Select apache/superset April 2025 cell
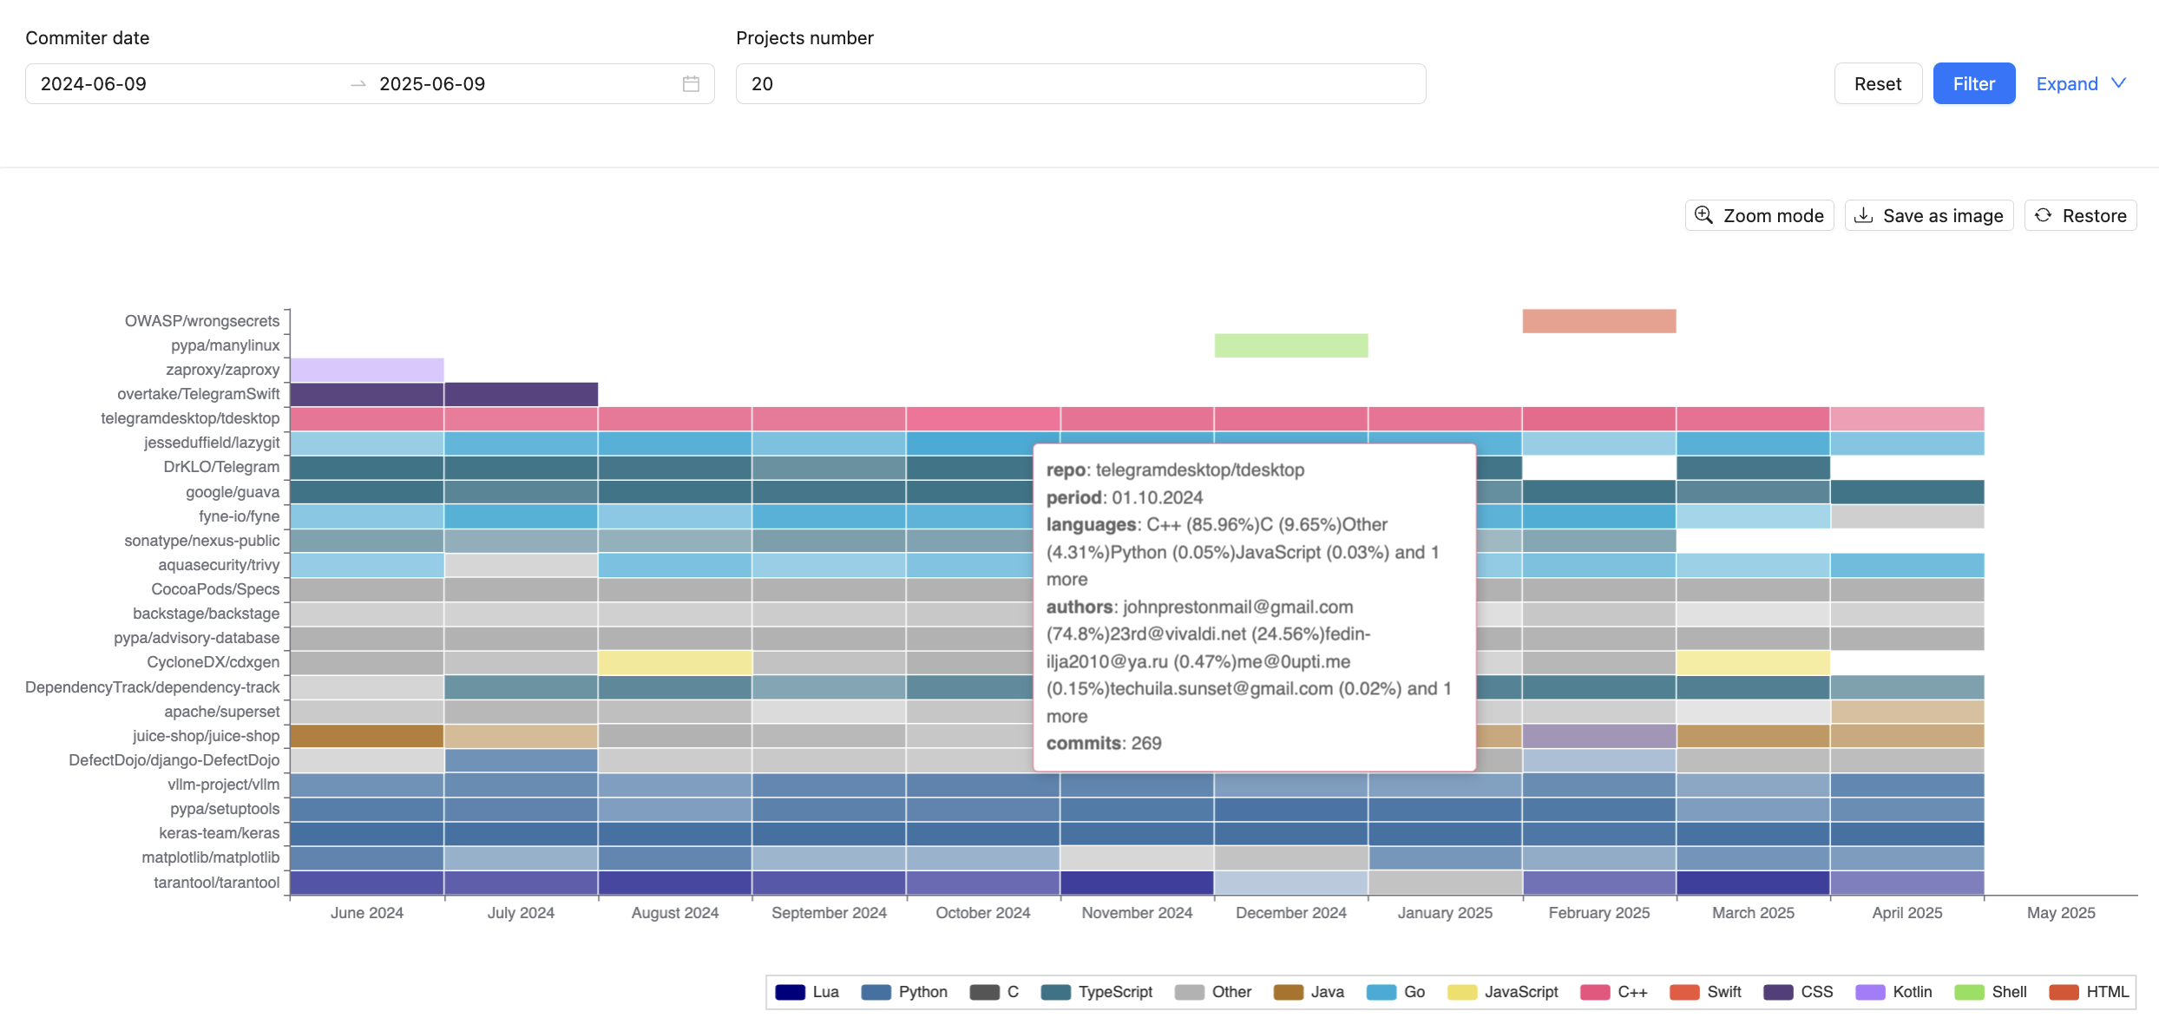 click(x=1907, y=712)
